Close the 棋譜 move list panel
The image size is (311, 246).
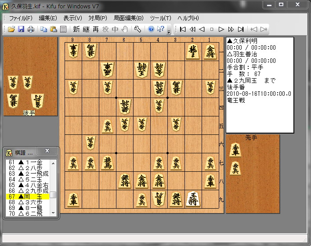47,151
